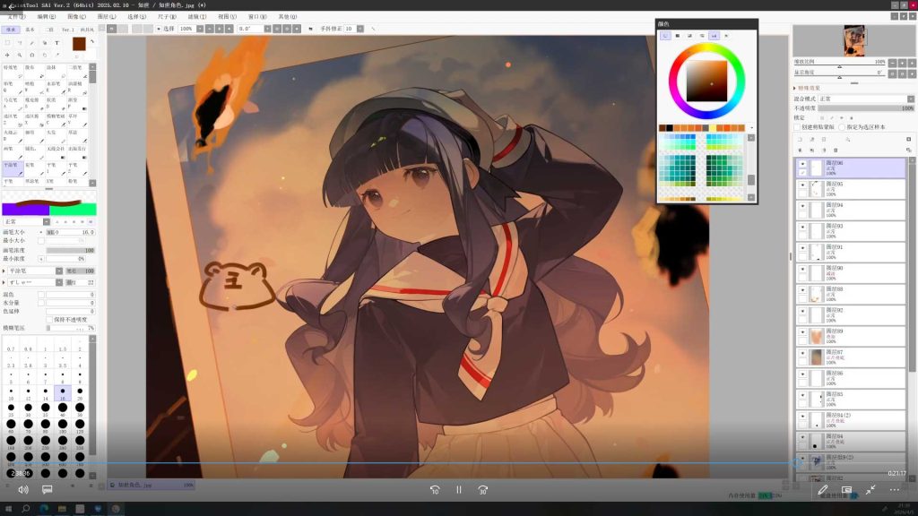The width and height of the screenshot is (918, 516).
Task: Open 平涂笔 brush shape dropdown
Action: 59,271
